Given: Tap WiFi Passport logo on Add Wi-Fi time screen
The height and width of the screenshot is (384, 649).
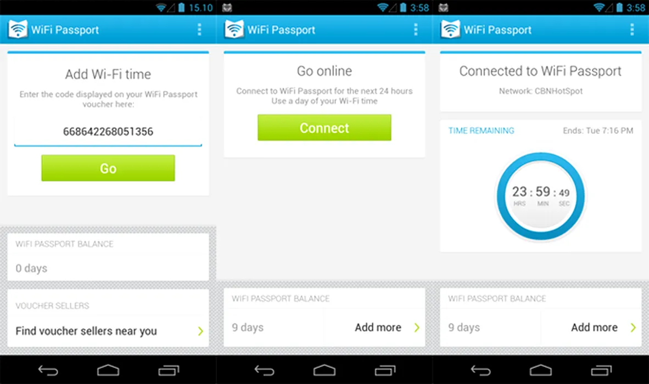Looking at the screenshot, I should [18, 29].
